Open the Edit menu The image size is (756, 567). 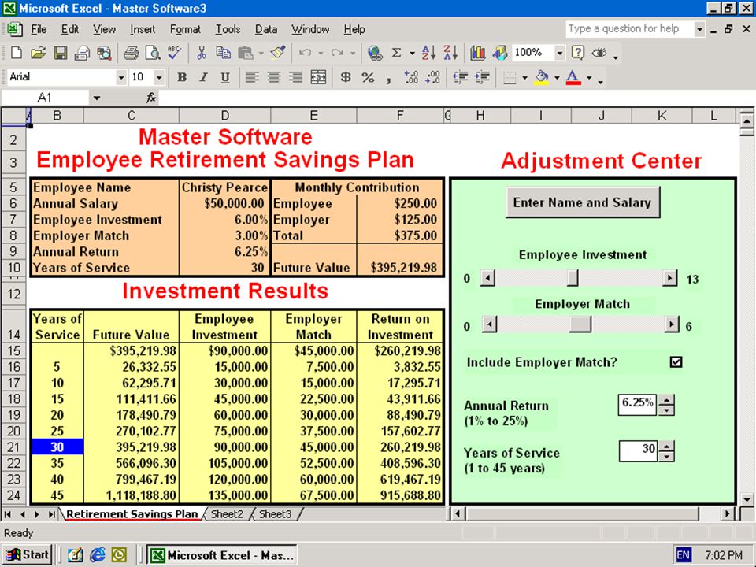[x=70, y=29]
